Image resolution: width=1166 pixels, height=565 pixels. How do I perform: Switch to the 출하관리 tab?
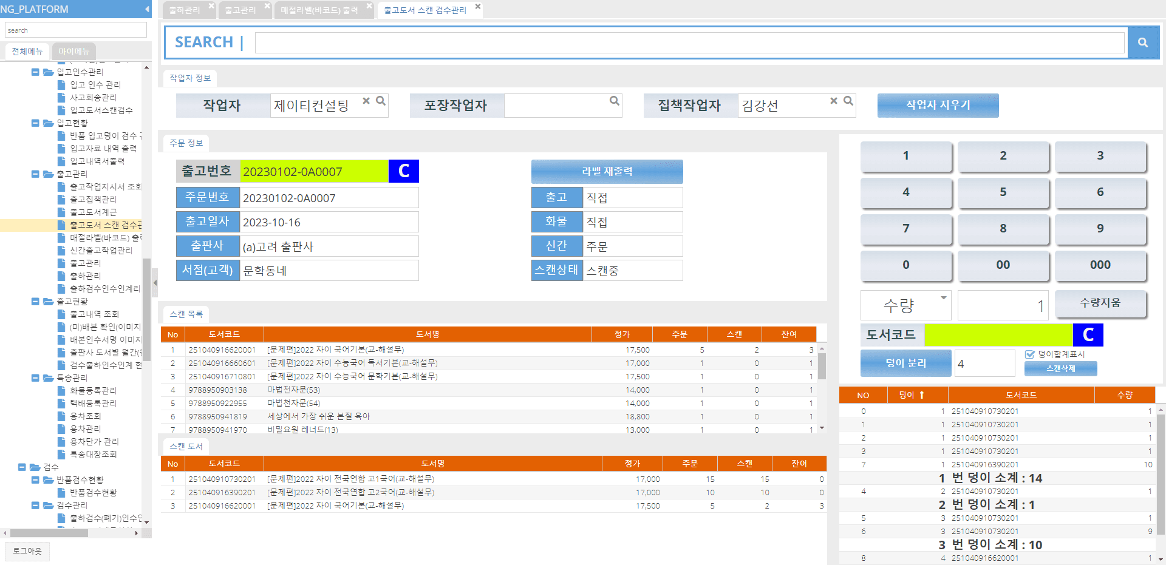(184, 10)
